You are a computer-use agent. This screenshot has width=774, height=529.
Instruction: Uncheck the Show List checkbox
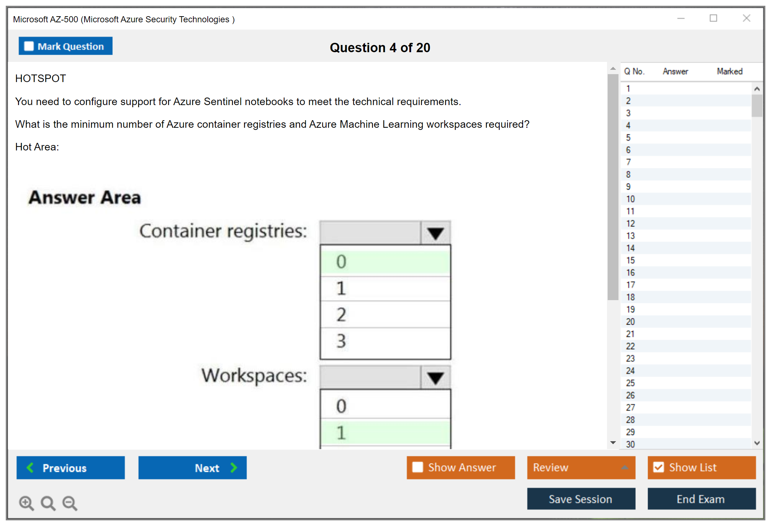coord(658,467)
